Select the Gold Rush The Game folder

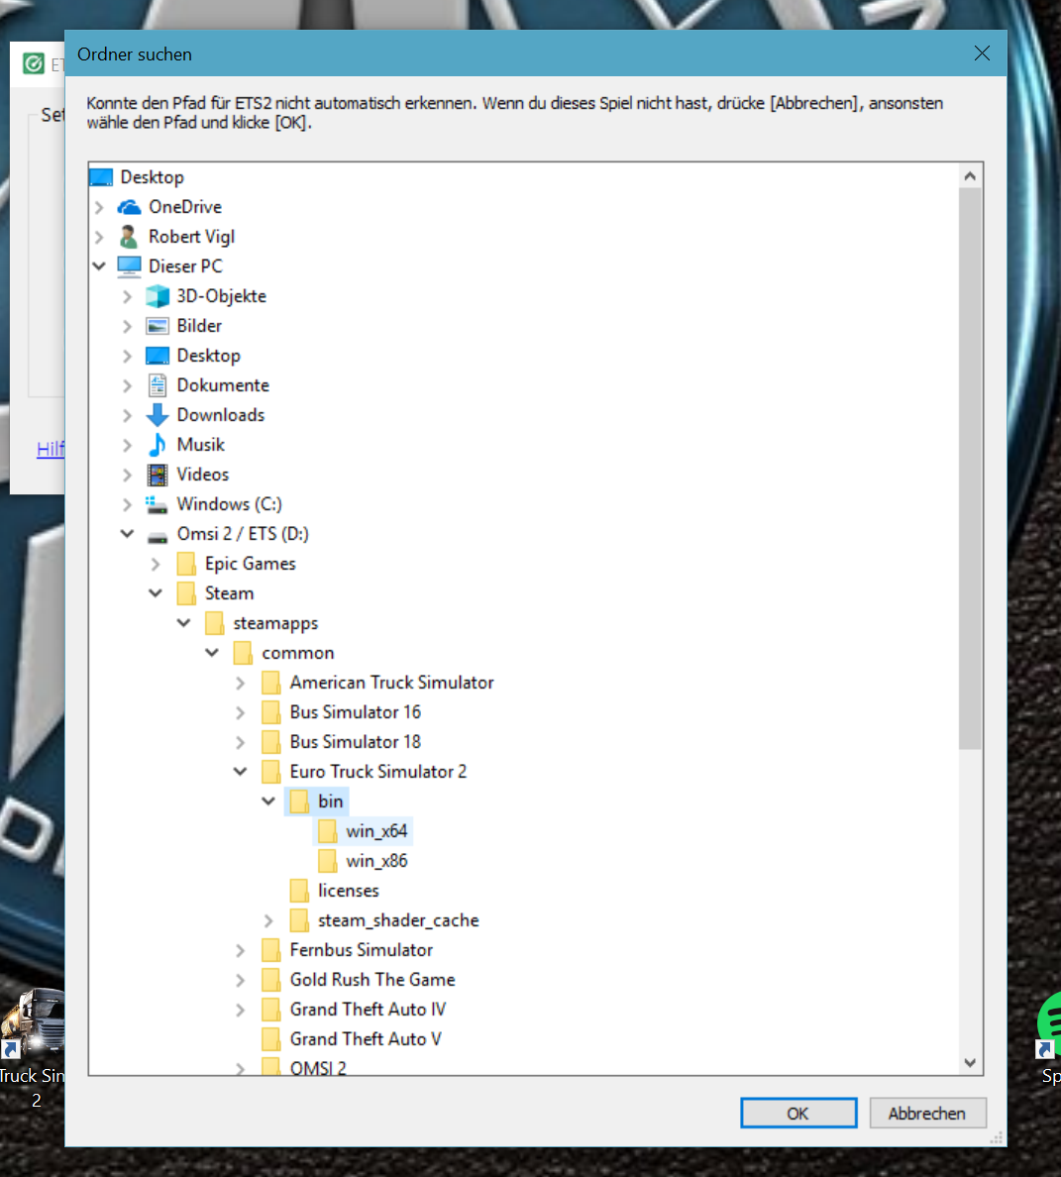pos(372,980)
